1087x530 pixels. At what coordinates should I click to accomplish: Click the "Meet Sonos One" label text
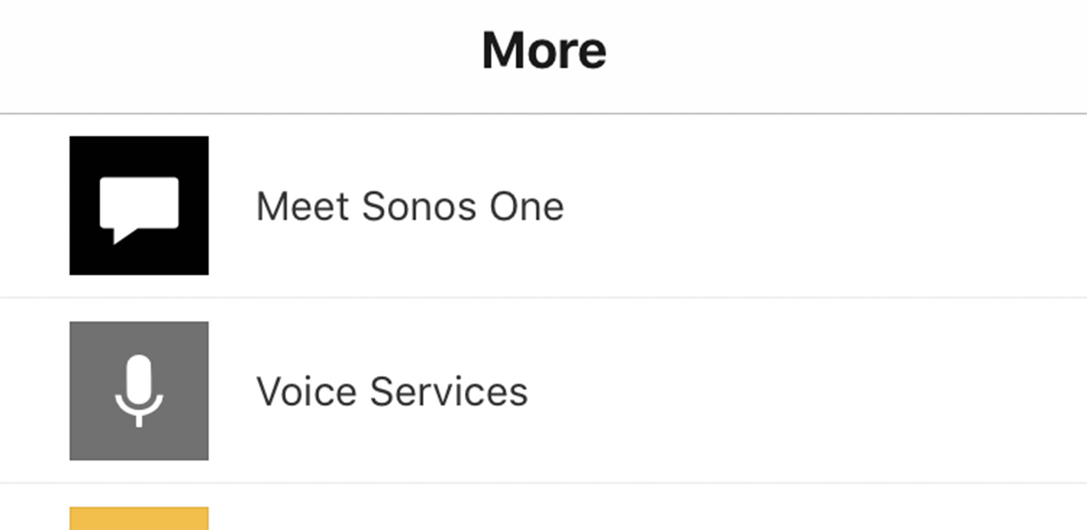coord(410,206)
